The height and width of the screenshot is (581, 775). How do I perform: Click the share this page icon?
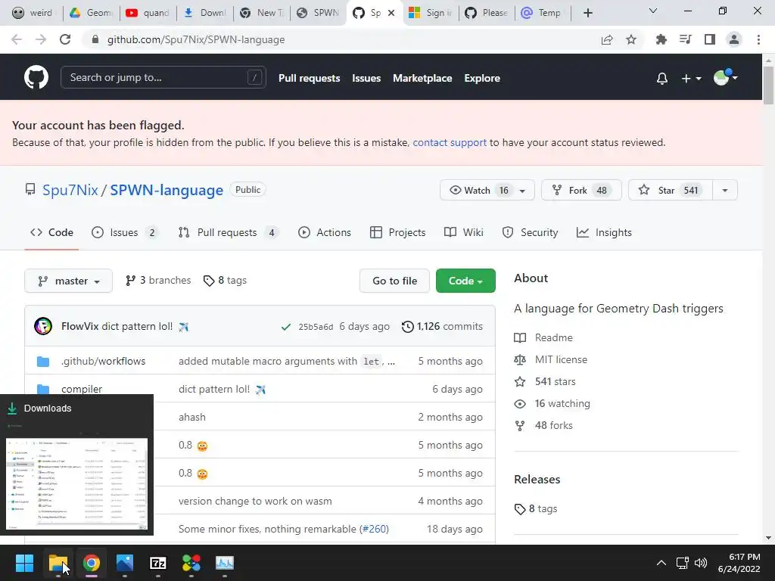(607, 39)
